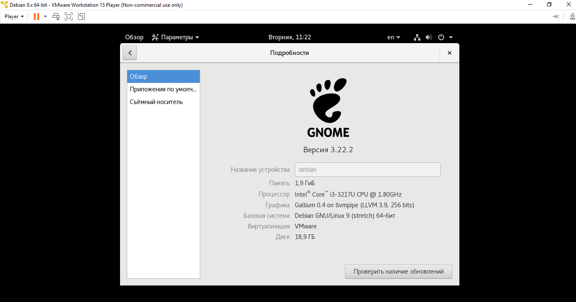Restore down the VMware Player window
Viewport: 576px width, 302px height.
[549, 4]
